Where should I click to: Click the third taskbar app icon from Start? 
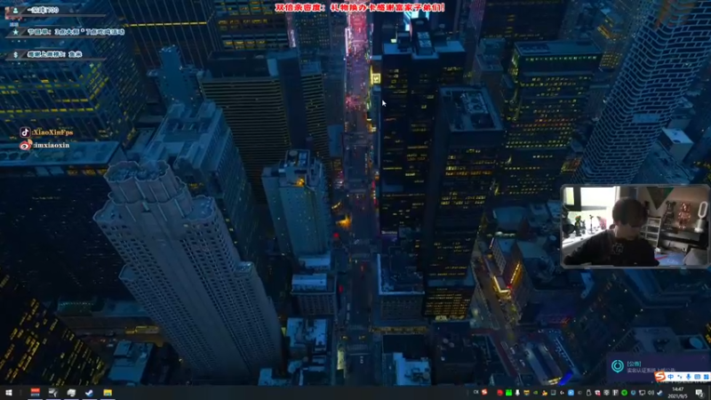[x=71, y=393]
